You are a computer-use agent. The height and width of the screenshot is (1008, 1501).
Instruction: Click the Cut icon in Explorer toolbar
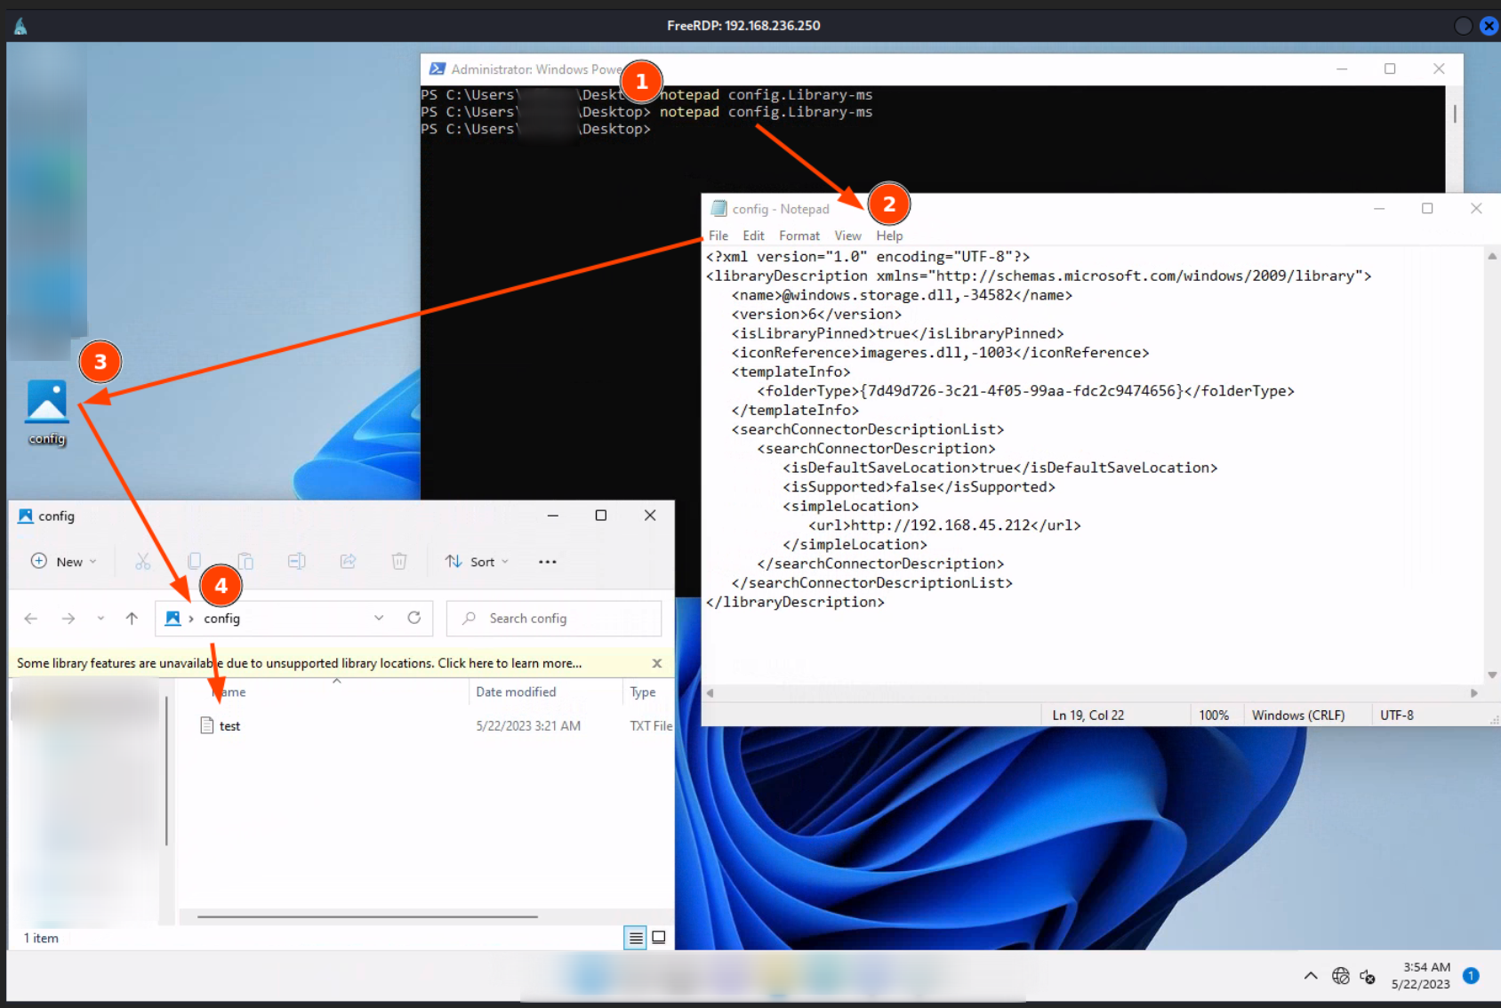point(142,562)
